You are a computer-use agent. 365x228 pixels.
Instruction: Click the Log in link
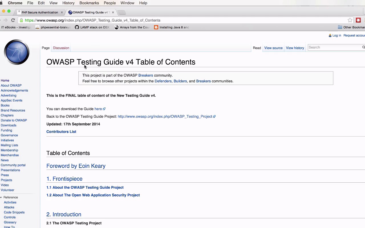click(x=336, y=35)
